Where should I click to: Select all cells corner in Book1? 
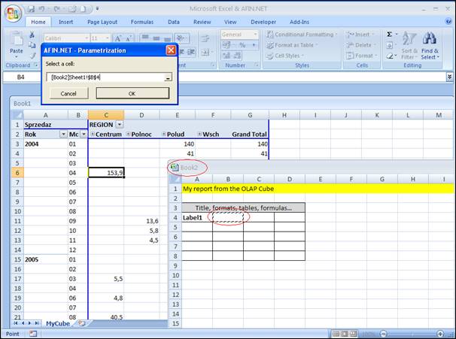point(17,115)
